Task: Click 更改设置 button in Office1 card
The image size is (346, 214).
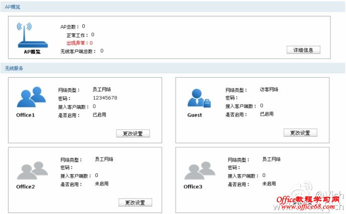Action: (133, 134)
